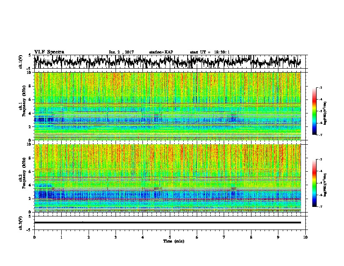Select lower colorbar 'log(PSD)(V²/Hz)' label

(325, 185)
